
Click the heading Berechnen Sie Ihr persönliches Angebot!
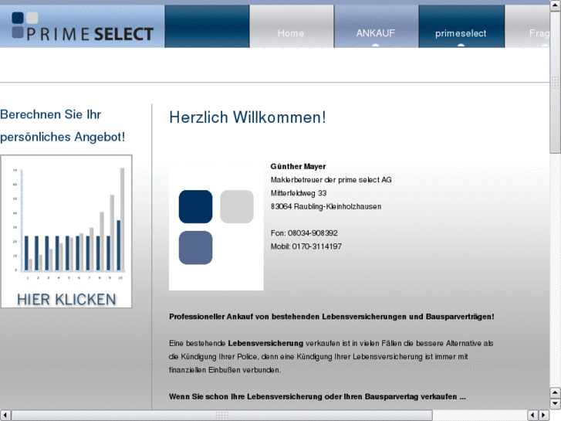[x=63, y=125]
